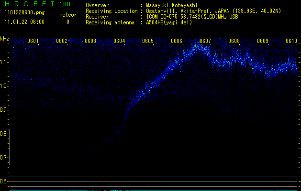Click the 0608 time marker
301x191 pixels.
pyautogui.click(x=234, y=41)
